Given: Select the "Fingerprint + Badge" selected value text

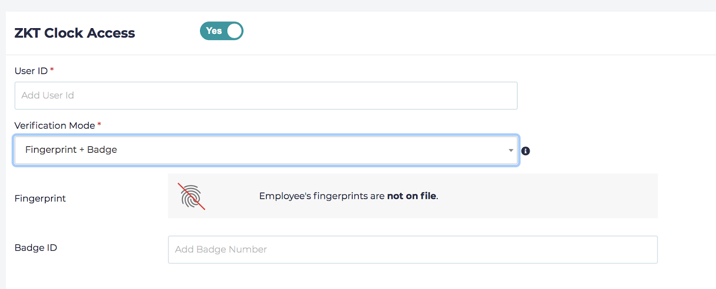Looking at the screenshot, I should pyautogui.click(x=71, y=150).
